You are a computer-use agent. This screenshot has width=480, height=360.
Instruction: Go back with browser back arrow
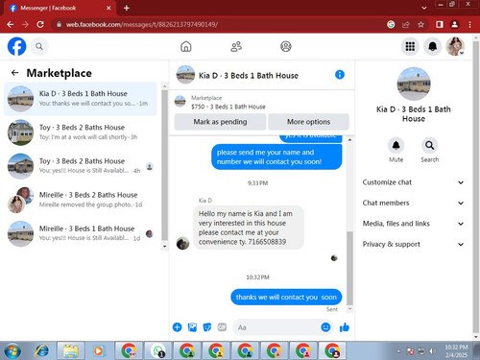[11, 24]
